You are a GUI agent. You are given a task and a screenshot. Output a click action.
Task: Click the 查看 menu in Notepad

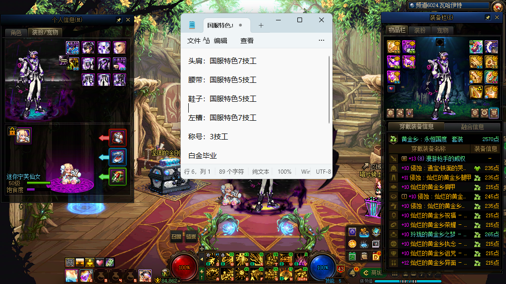click(x=247, y=41)
